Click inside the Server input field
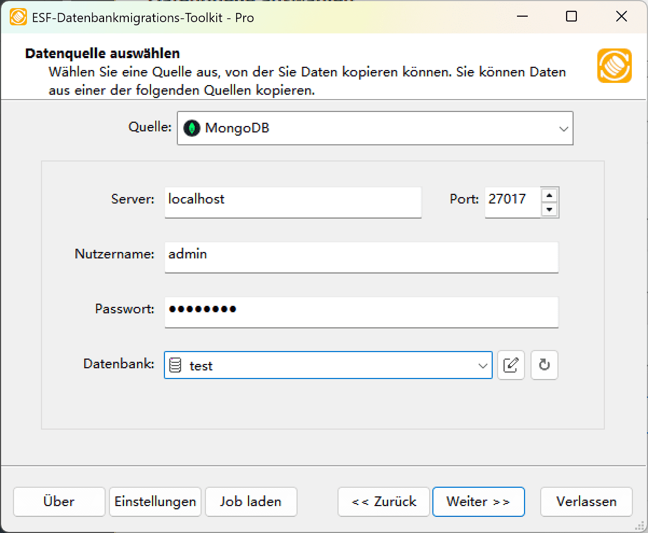The height and width of the screenshot is (533, 648). (293, 202)
